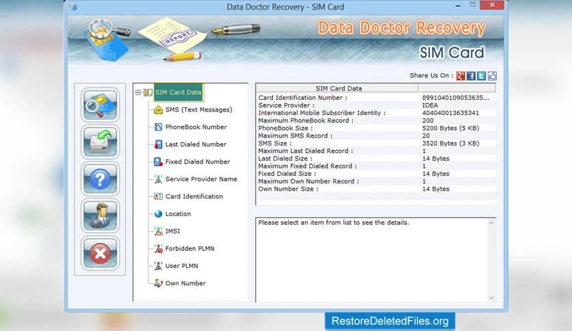Select Maximum PhoneBook Record row label
Screen dimensions: 572x331
(306, 120)
